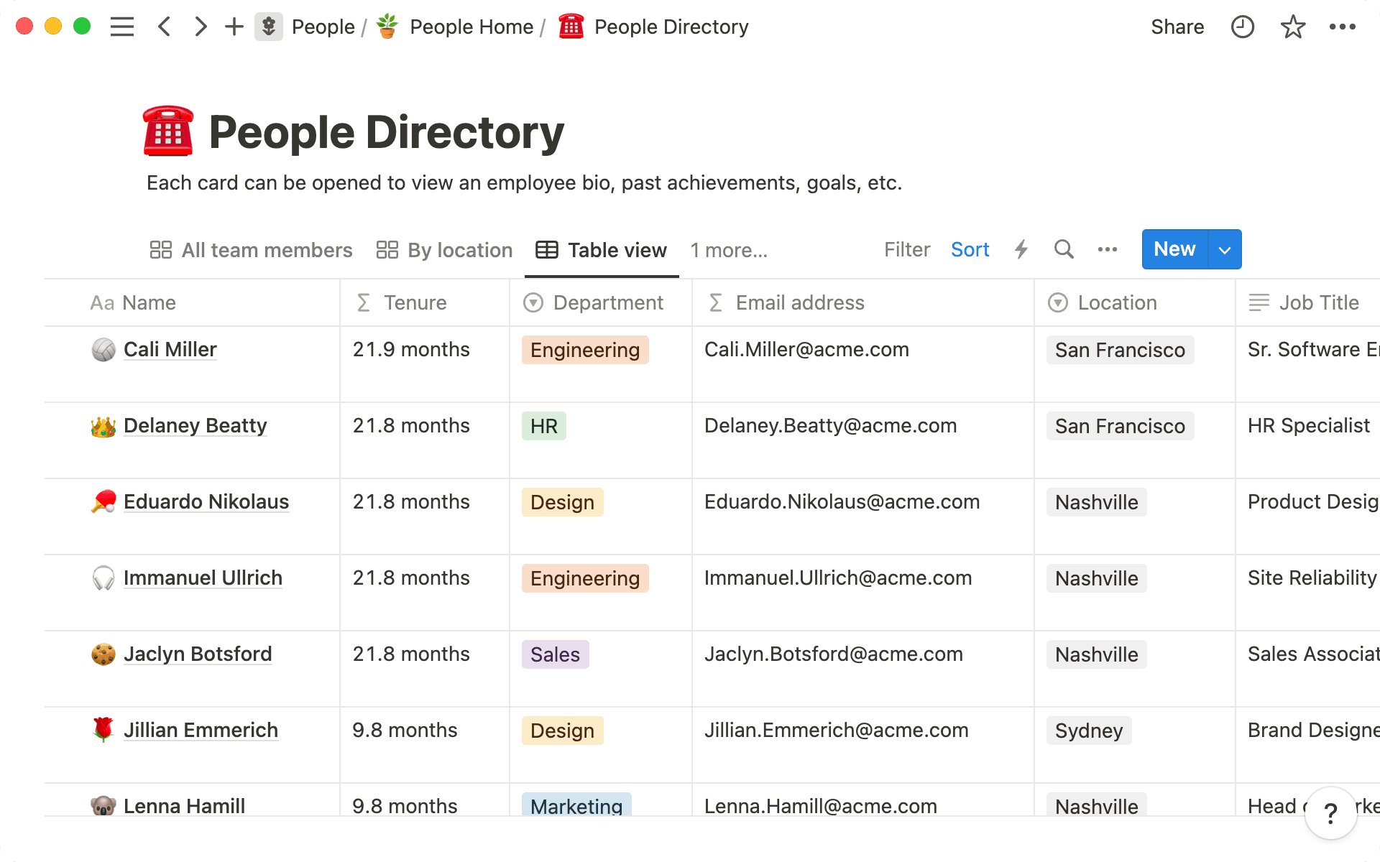Image resolution: width=1380 pixels, height=862 pixels.
Task: Click the Sales tag for Jaclyn Botsford
Action: pyautogui.click(x=555, y=654)
